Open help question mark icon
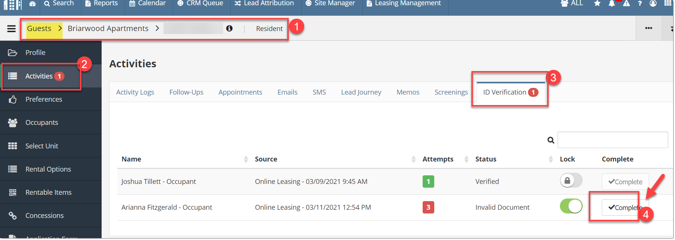 point(640,4)
